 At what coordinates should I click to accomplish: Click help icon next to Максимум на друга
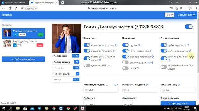[146, 85]
